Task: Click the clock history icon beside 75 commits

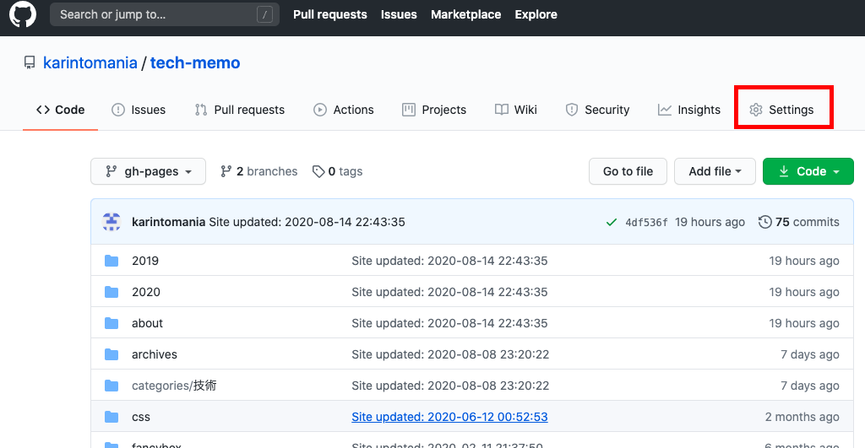Action: [764, 222]
